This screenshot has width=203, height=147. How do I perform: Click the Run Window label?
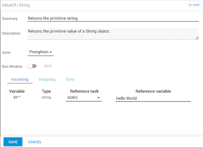(12, 67)
